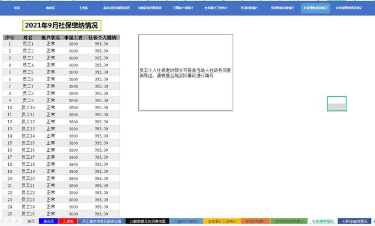
Task: Open 公积金缴纳情况登记 from the top navigation bar
Action: click(349, 8)
